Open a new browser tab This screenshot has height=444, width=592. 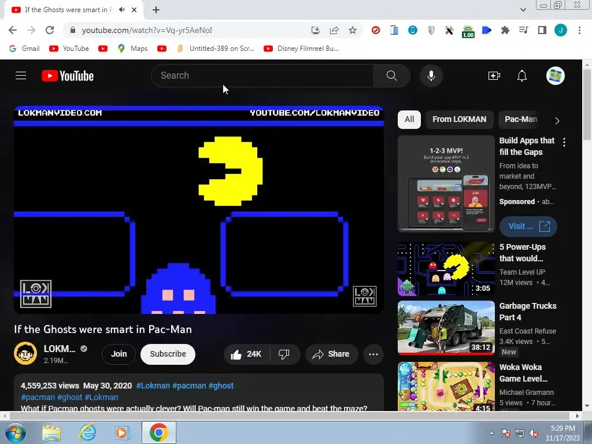(x=156, y=10)
